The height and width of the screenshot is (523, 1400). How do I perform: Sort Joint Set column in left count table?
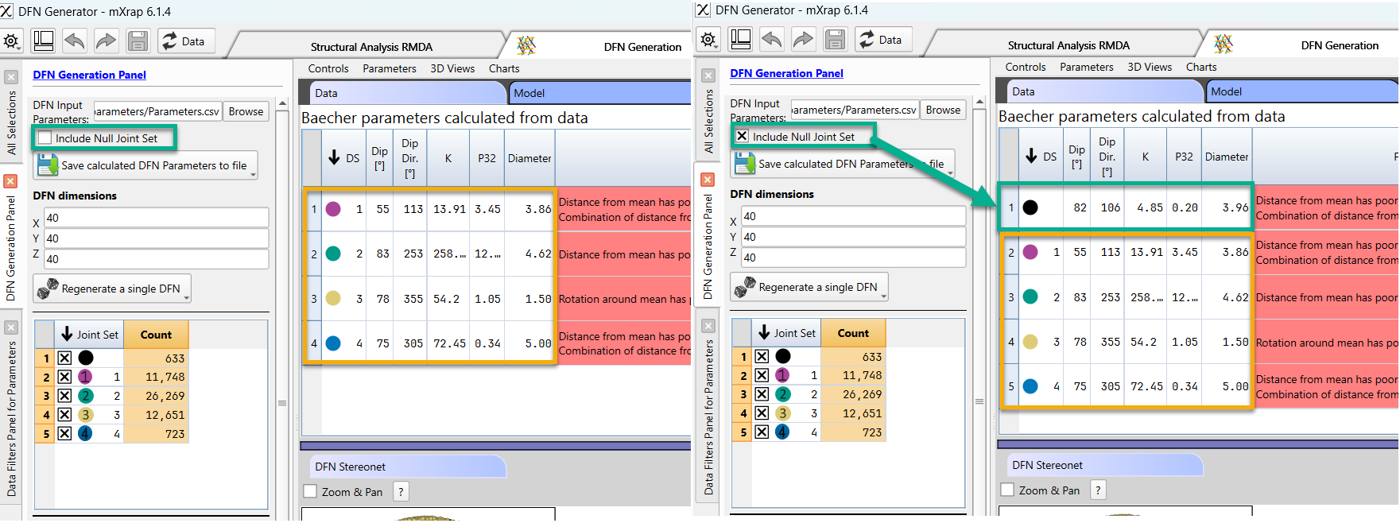89,335
